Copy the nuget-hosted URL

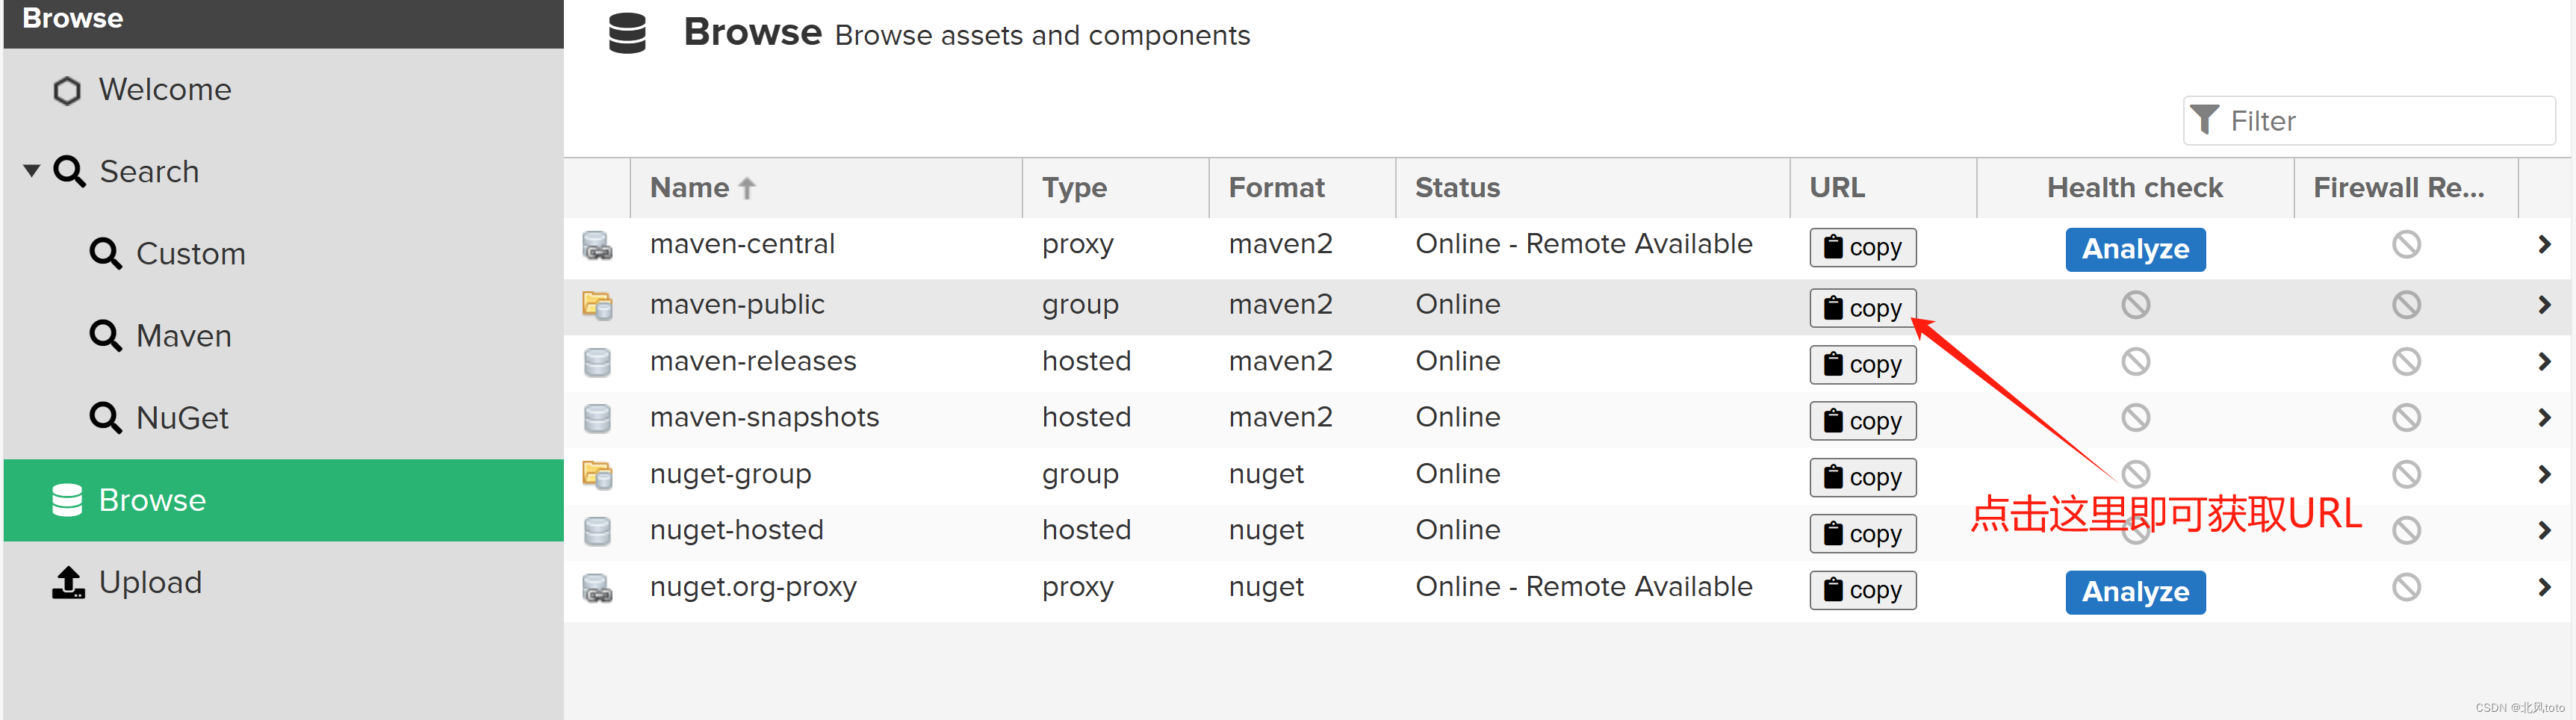pos(1862,534)
